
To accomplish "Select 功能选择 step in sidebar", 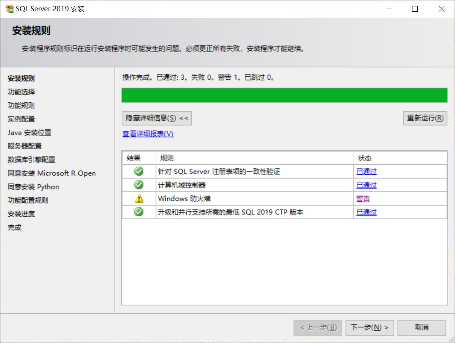I will click(x=21, y=92).
